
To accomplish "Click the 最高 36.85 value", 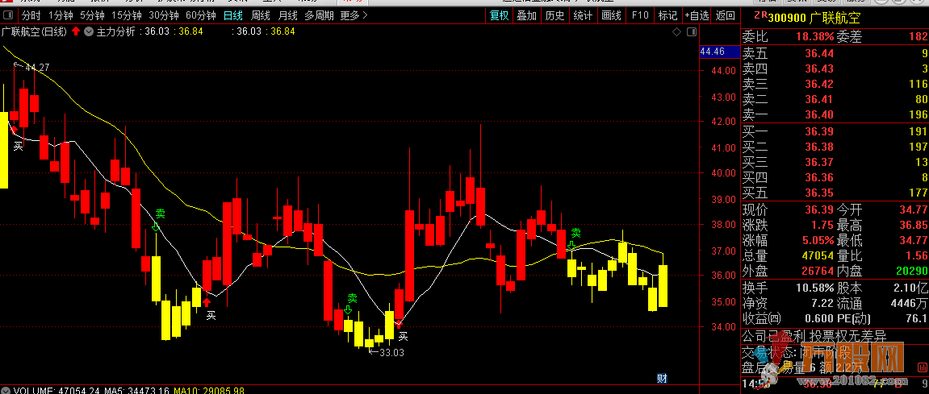I will click(914, 225).
